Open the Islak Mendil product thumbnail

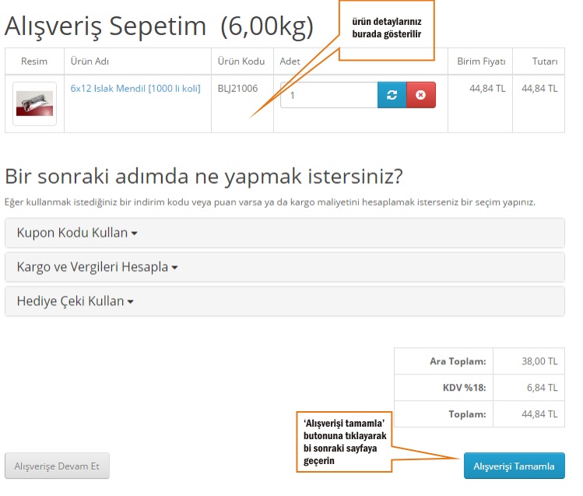[34, 104]
